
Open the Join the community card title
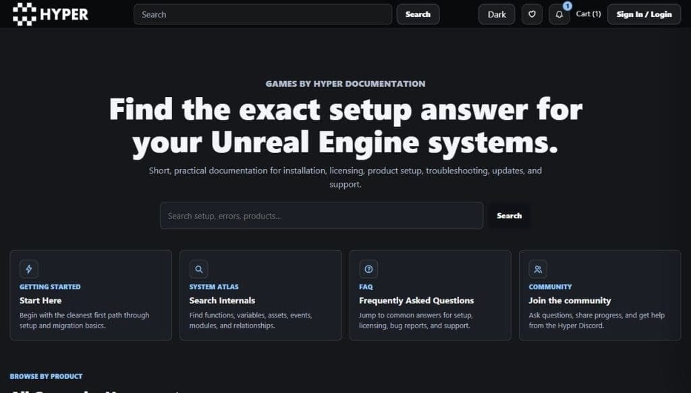pos(570,301)
